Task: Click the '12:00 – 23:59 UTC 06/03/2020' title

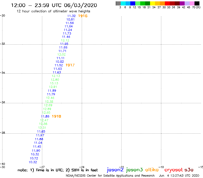Action: click(54, 5)
